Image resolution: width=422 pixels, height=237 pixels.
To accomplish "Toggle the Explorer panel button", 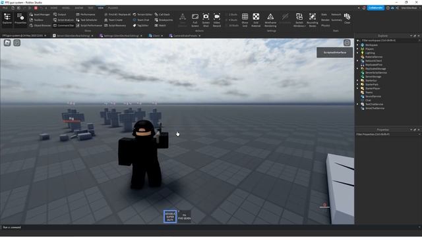I will [7, 19].
